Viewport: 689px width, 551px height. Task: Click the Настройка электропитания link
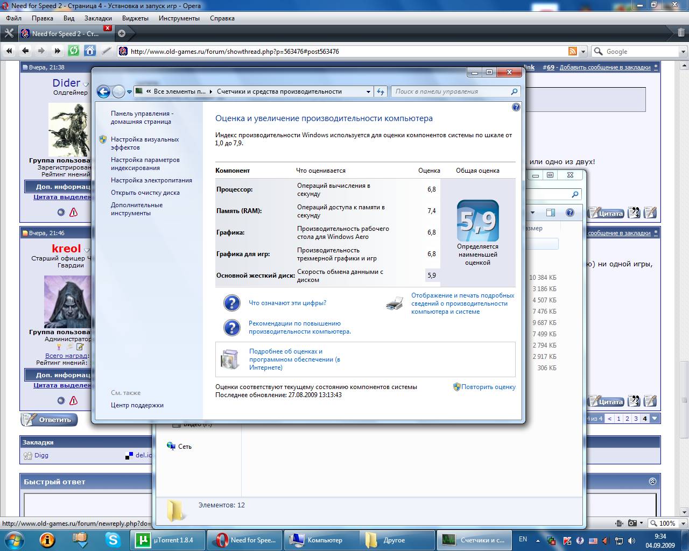tap(151, 180)
